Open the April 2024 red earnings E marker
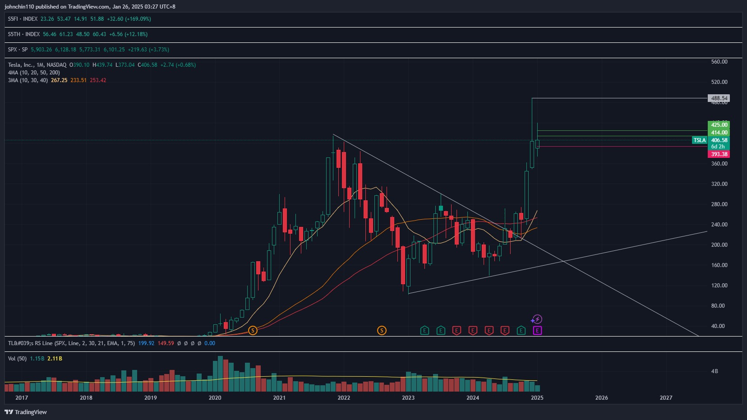The width and height of the screenshot is (747, 420). [489, 331]
